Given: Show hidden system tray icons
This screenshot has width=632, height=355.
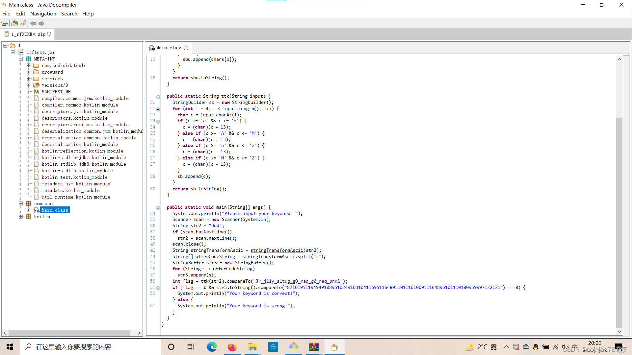Looking at the screenshot, I should [506, 347].
